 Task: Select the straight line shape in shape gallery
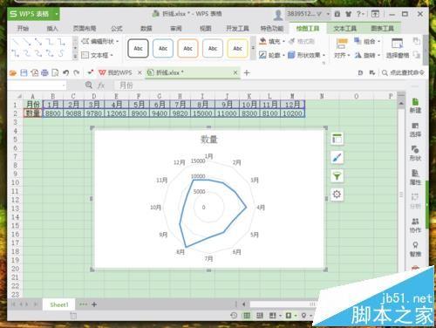pyautogui.click(x=16, y=43)
